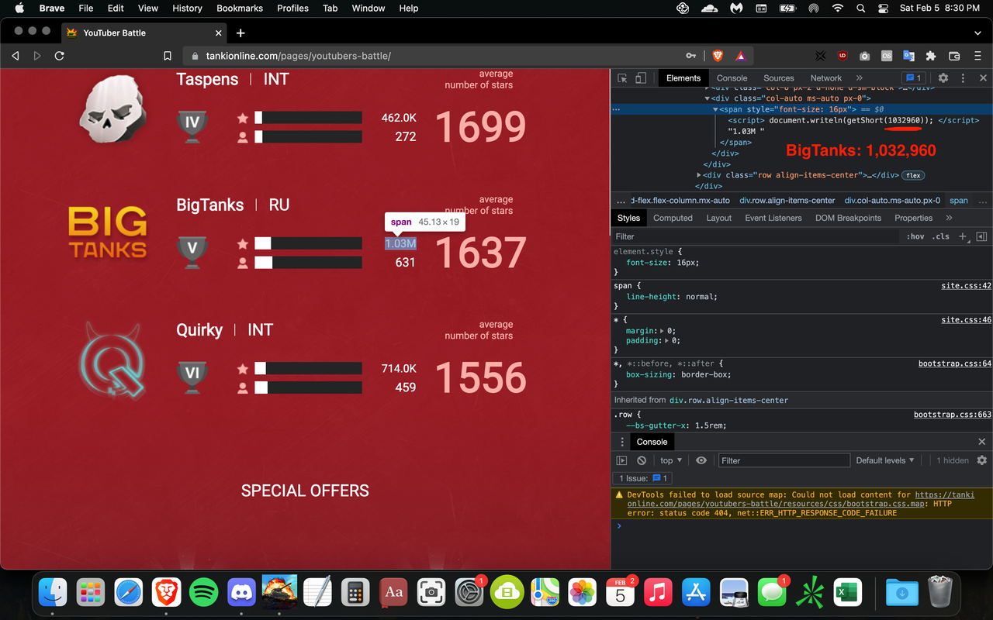Open the DOM Breakpoints subtab
The height and width of the screenshot is (620, 993).
click(x=848, y=218)
